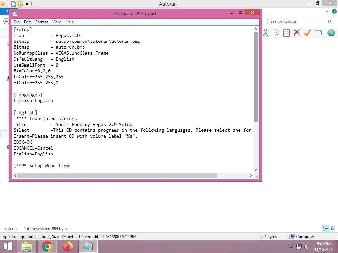
Task: Click Explorer's Rename icon
Action: coord(318,33)
